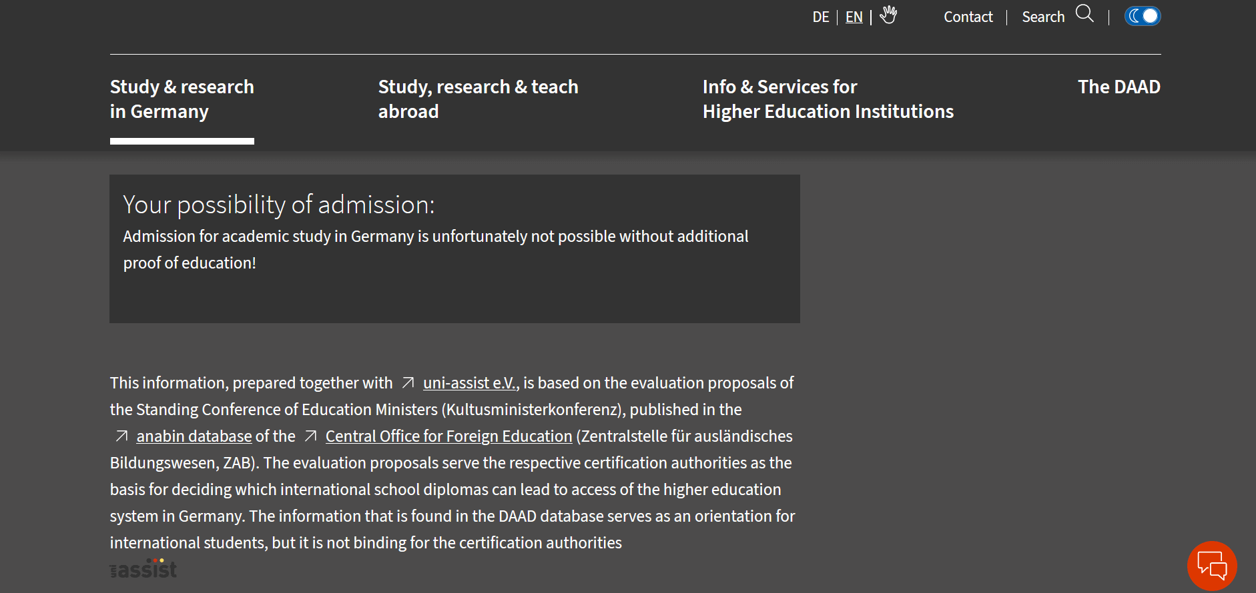
Task: Click the arrow icon before Central Office link
Action: coord(310,436)
